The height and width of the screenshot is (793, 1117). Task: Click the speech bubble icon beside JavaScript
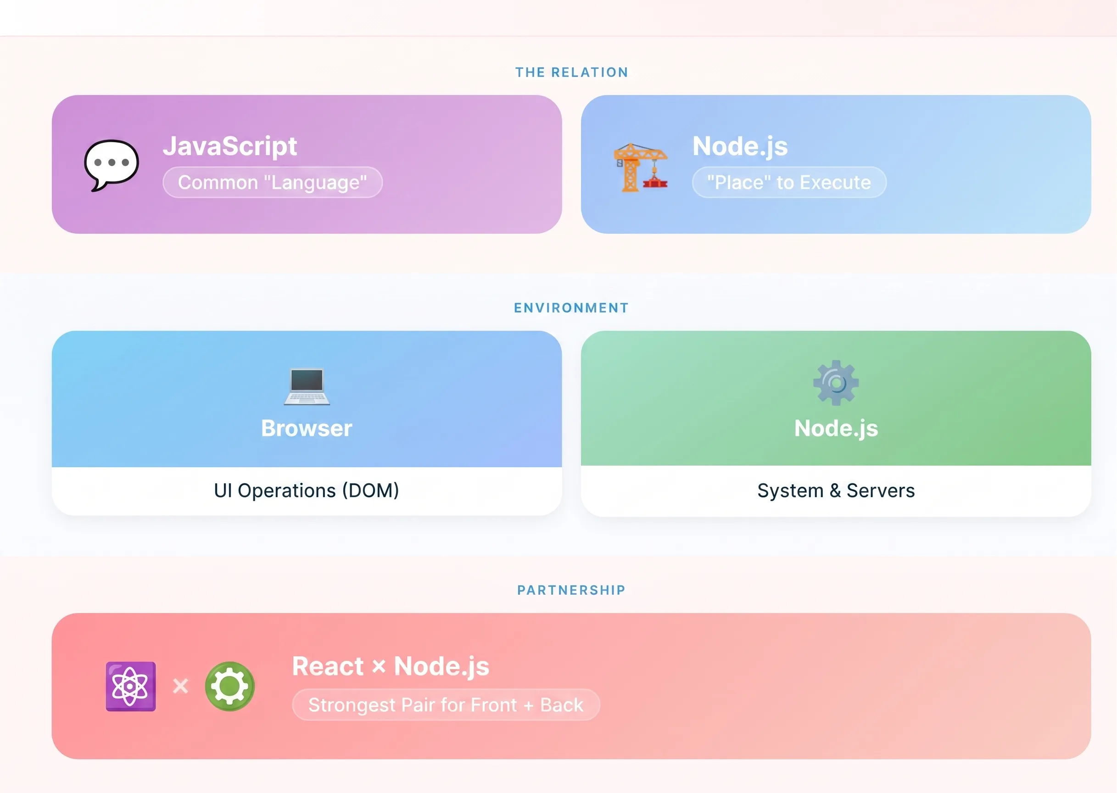click(112, 165)
